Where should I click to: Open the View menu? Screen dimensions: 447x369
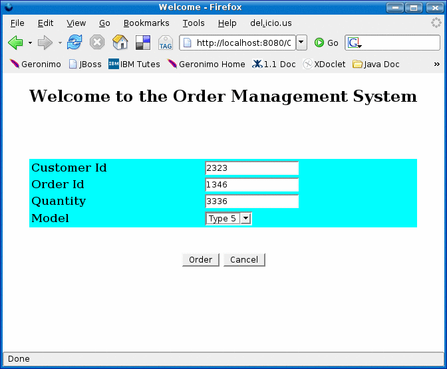76,23
